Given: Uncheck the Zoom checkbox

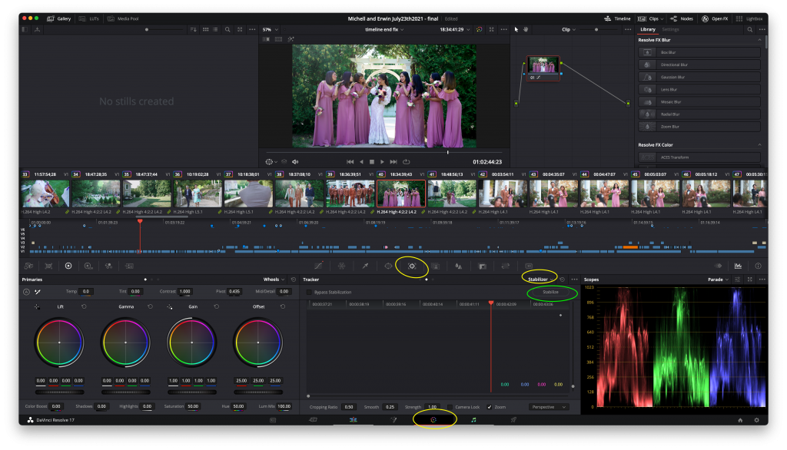Looking at the screenshot, I should coord(490,406).
